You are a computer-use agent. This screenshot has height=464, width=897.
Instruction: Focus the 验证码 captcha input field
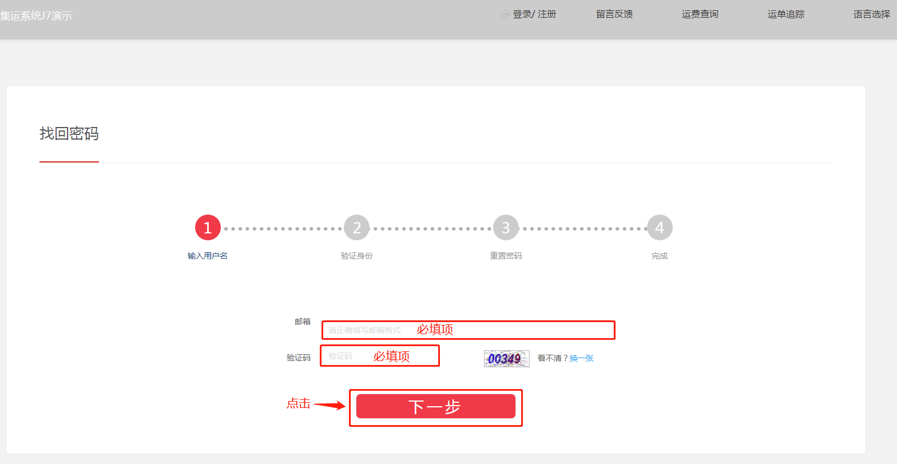pos(380,356)
